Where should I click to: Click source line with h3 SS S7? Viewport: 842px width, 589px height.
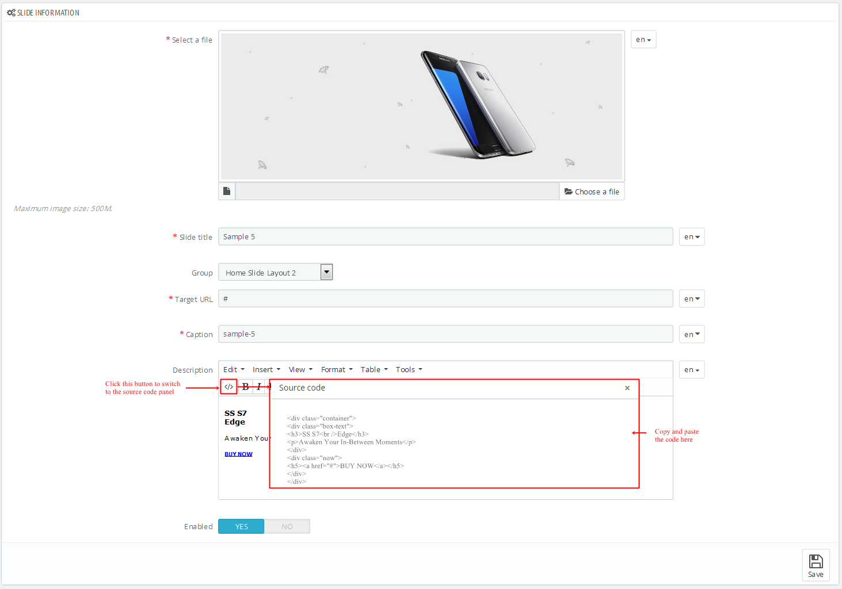coord(328,434)
